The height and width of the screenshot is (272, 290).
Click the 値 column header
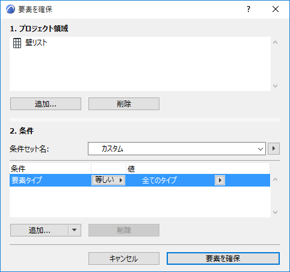click(x=198, y=168)
